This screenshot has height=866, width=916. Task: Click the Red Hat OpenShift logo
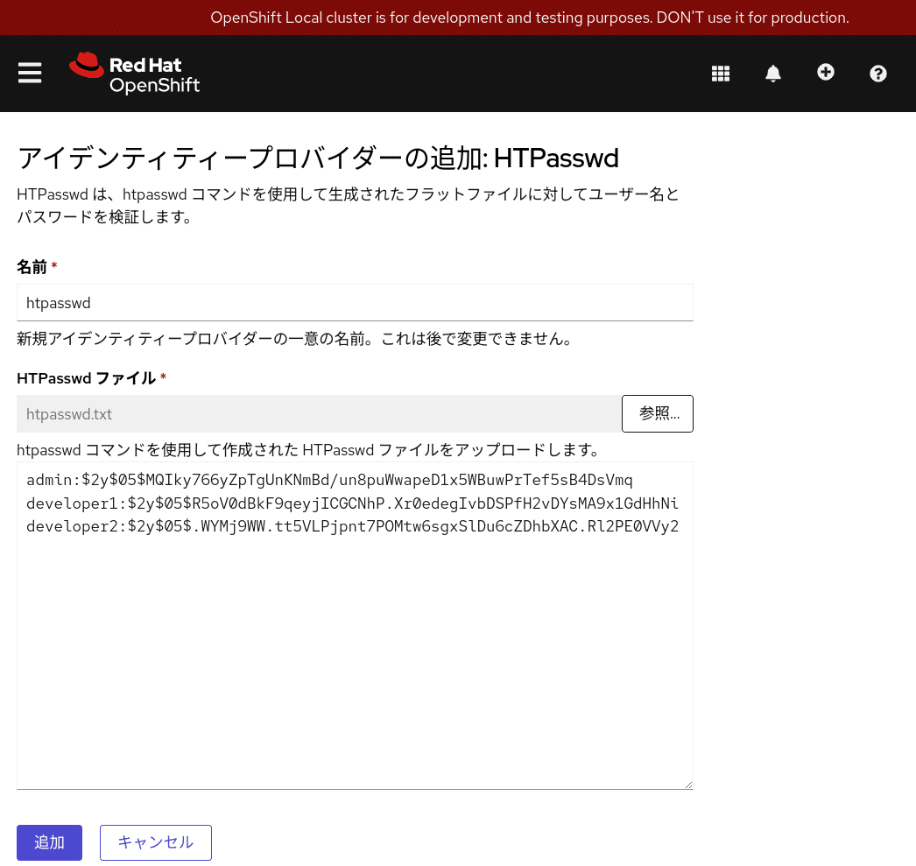(x=134, y=73)
